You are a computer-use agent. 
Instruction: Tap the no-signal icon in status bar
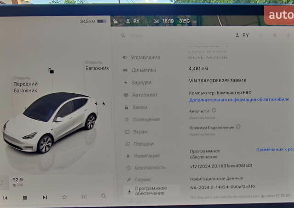coord(156,21)
